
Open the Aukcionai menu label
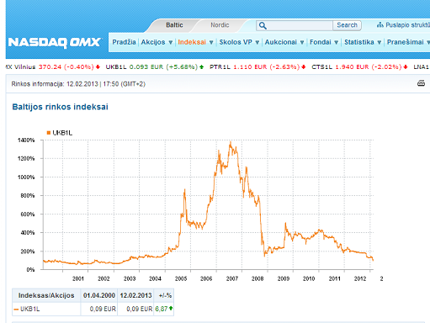281,42
